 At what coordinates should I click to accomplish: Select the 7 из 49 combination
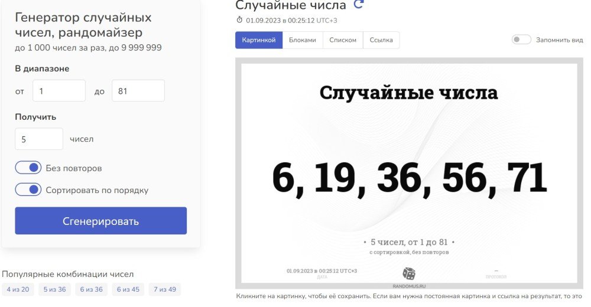click(165, 289)
